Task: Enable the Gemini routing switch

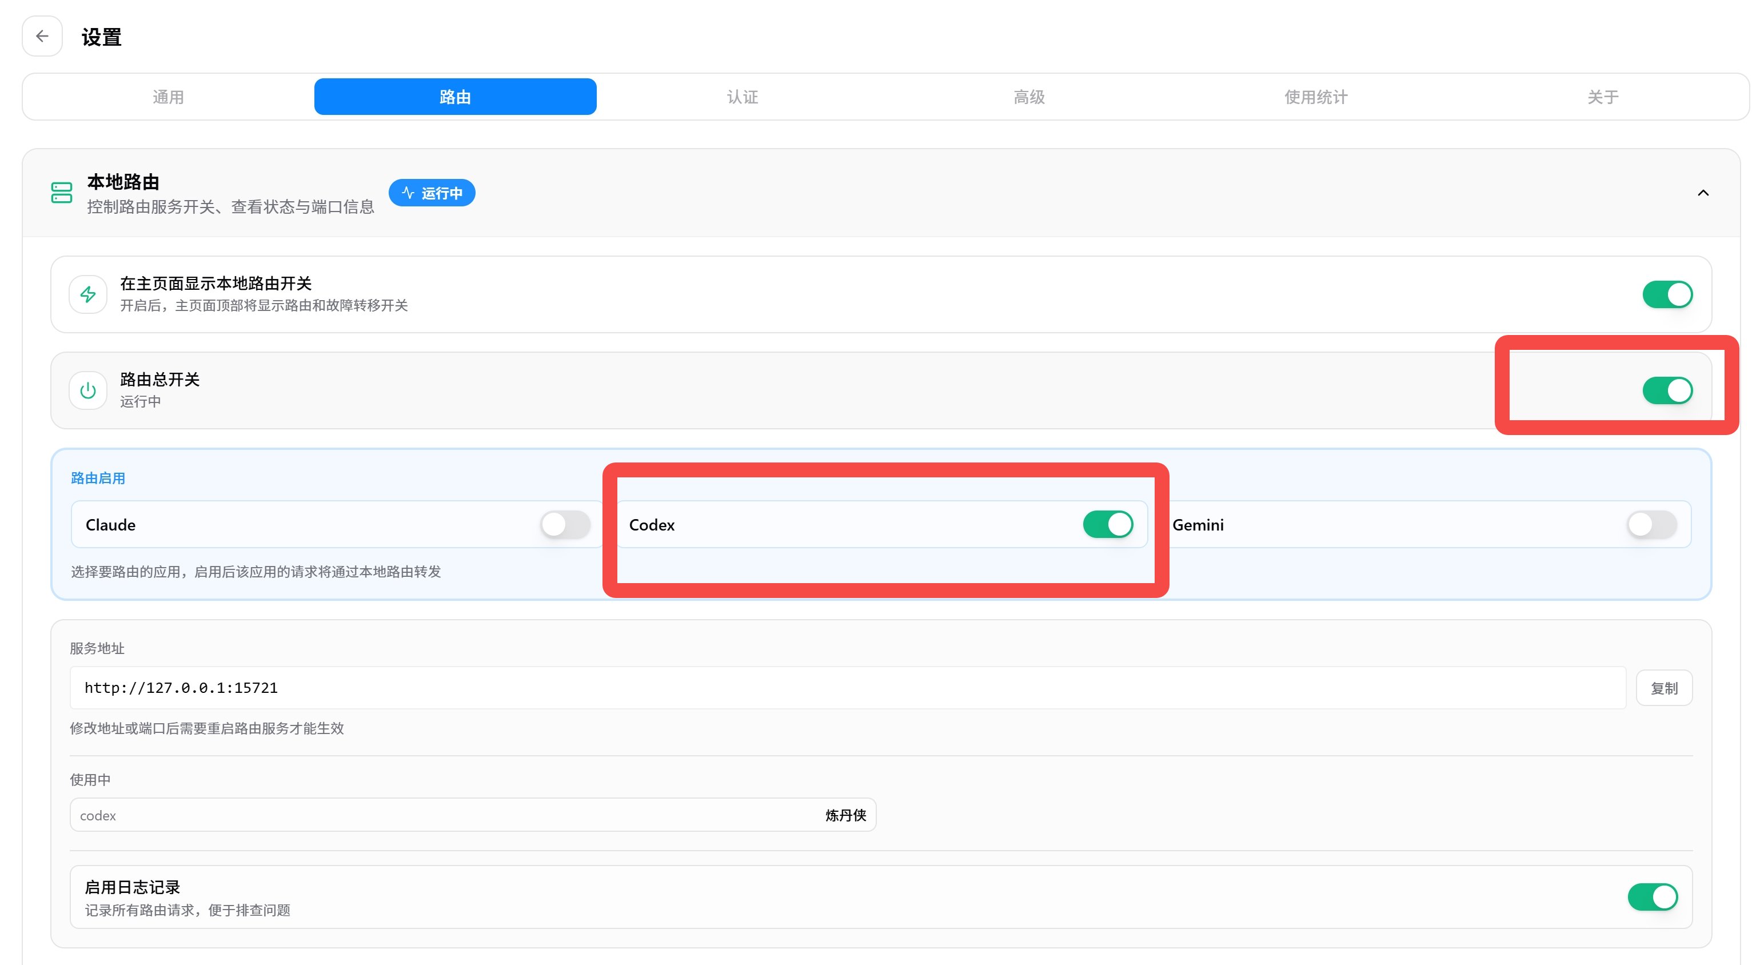Action: [x=1652, y=524]
